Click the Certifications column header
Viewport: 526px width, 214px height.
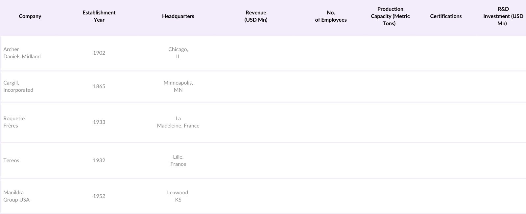(446, 16)
